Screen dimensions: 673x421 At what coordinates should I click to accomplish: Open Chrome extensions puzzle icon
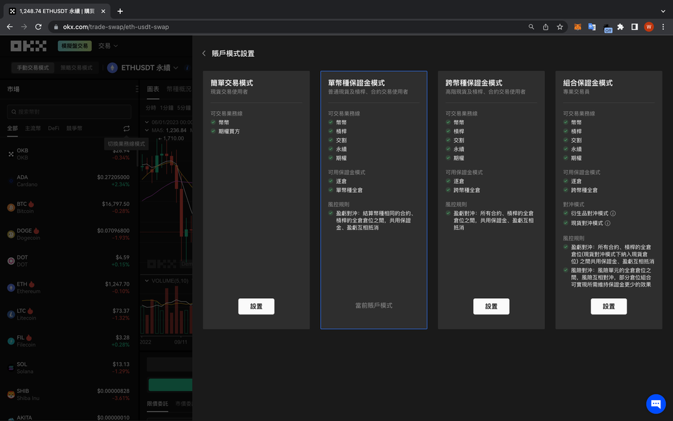point(620,27)
